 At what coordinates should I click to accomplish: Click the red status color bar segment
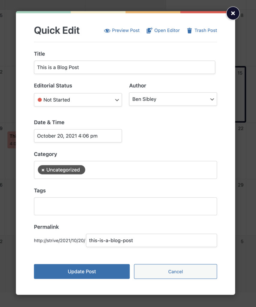click(x=203, y=12)
